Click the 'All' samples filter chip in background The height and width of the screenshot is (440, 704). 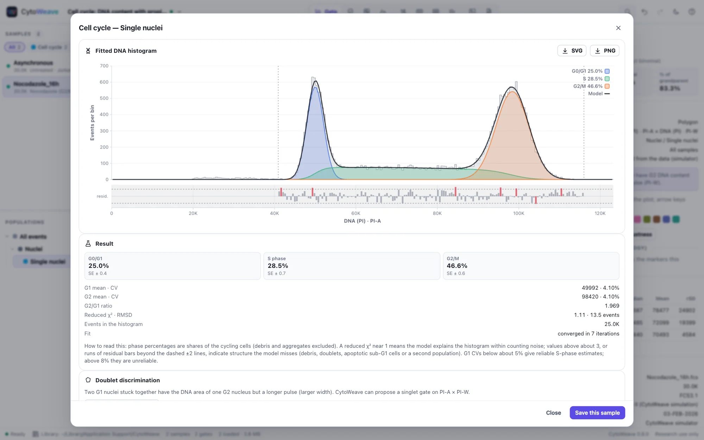click(14, 47)
